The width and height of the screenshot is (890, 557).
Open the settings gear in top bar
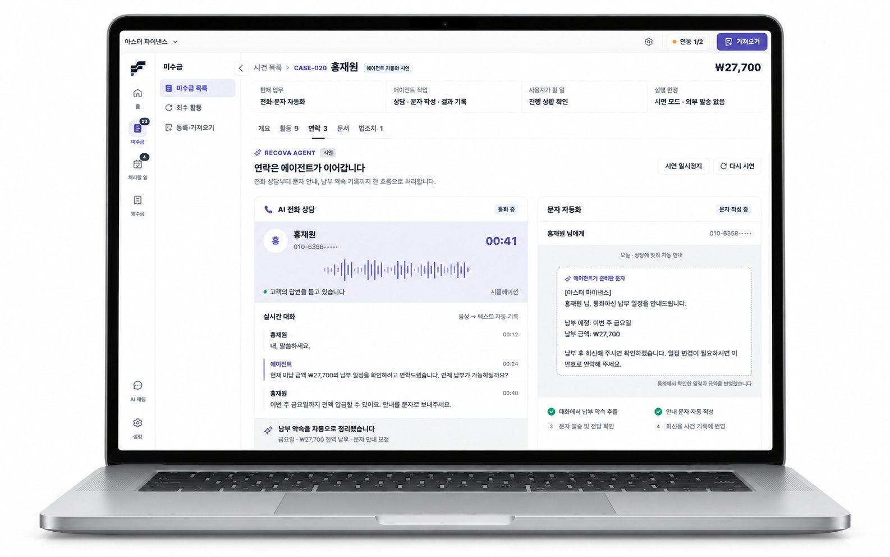648,42
